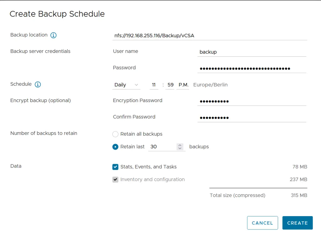This screenshot has width=321, height=238.
Task: Click the Inventory and configuration checkbox
Action: coord(115,179)
